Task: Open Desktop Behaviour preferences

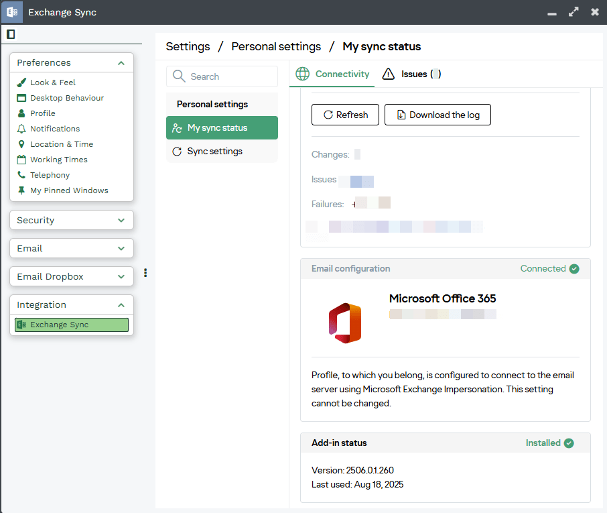Action: (67, 98)
